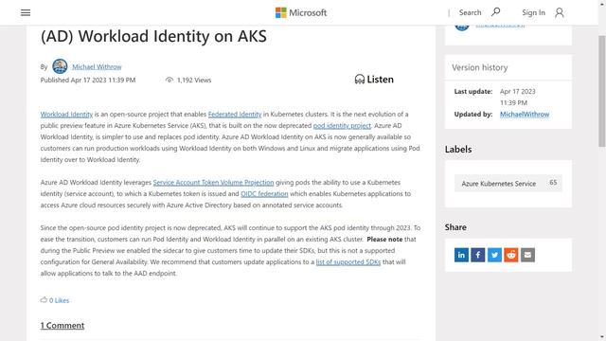Click the 'Last update:' label
606x341 pixels.
point(473,92)
